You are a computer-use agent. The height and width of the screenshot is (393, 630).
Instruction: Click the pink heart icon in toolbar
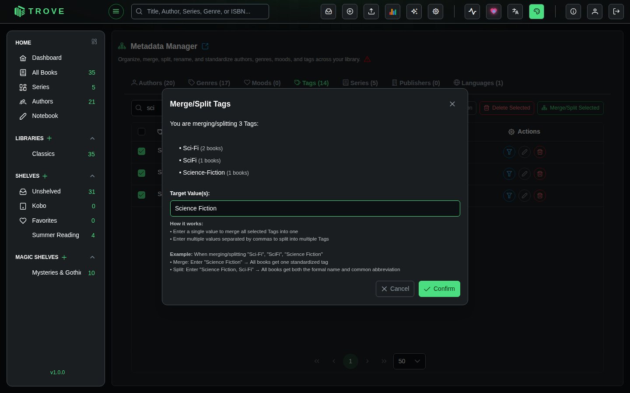click(x=494, y=11)
